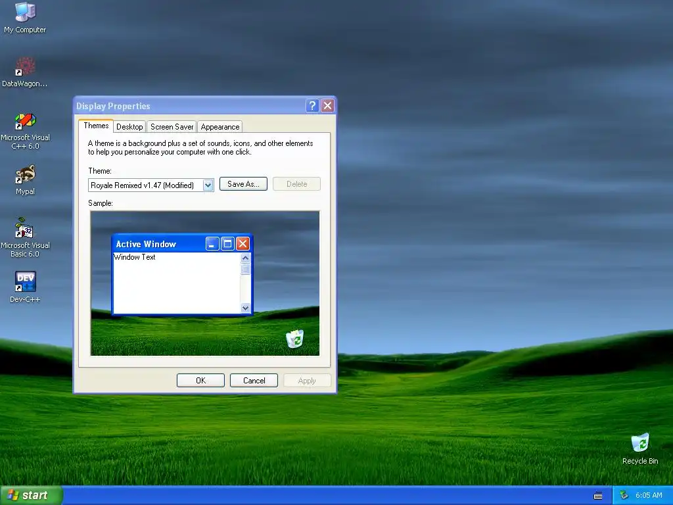Click the sample scrollbar up arrow
This screenshot has height=505, width=673.
tap(246, 258)
